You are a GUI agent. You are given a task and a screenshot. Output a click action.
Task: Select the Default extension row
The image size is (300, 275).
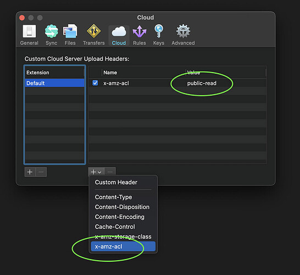[x=54, y=83]
